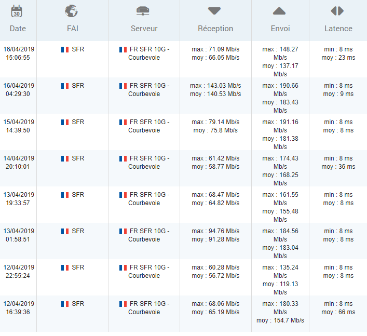Click the globe icon above FAI
This screenshot has height=336, width=367.
pyautogui.click(x=72, y=11)
